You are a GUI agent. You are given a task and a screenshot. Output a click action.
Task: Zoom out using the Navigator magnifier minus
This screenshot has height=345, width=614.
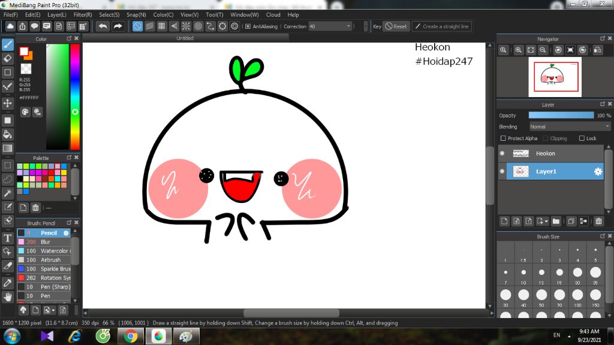click(543, 50)
